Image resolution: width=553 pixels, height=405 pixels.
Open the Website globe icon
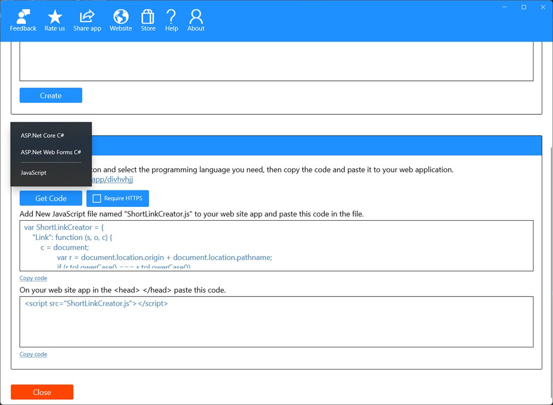(120, 20)
